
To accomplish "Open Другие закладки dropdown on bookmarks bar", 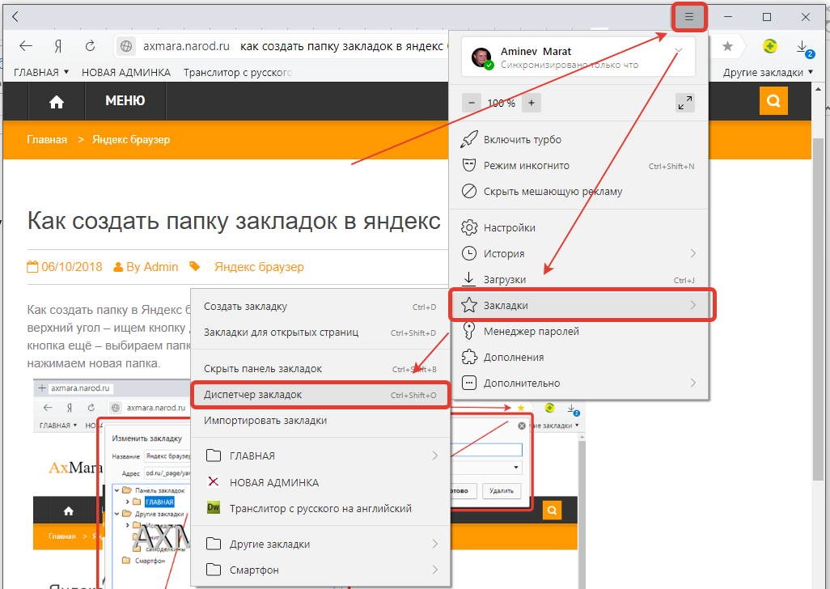I will 768,73.
